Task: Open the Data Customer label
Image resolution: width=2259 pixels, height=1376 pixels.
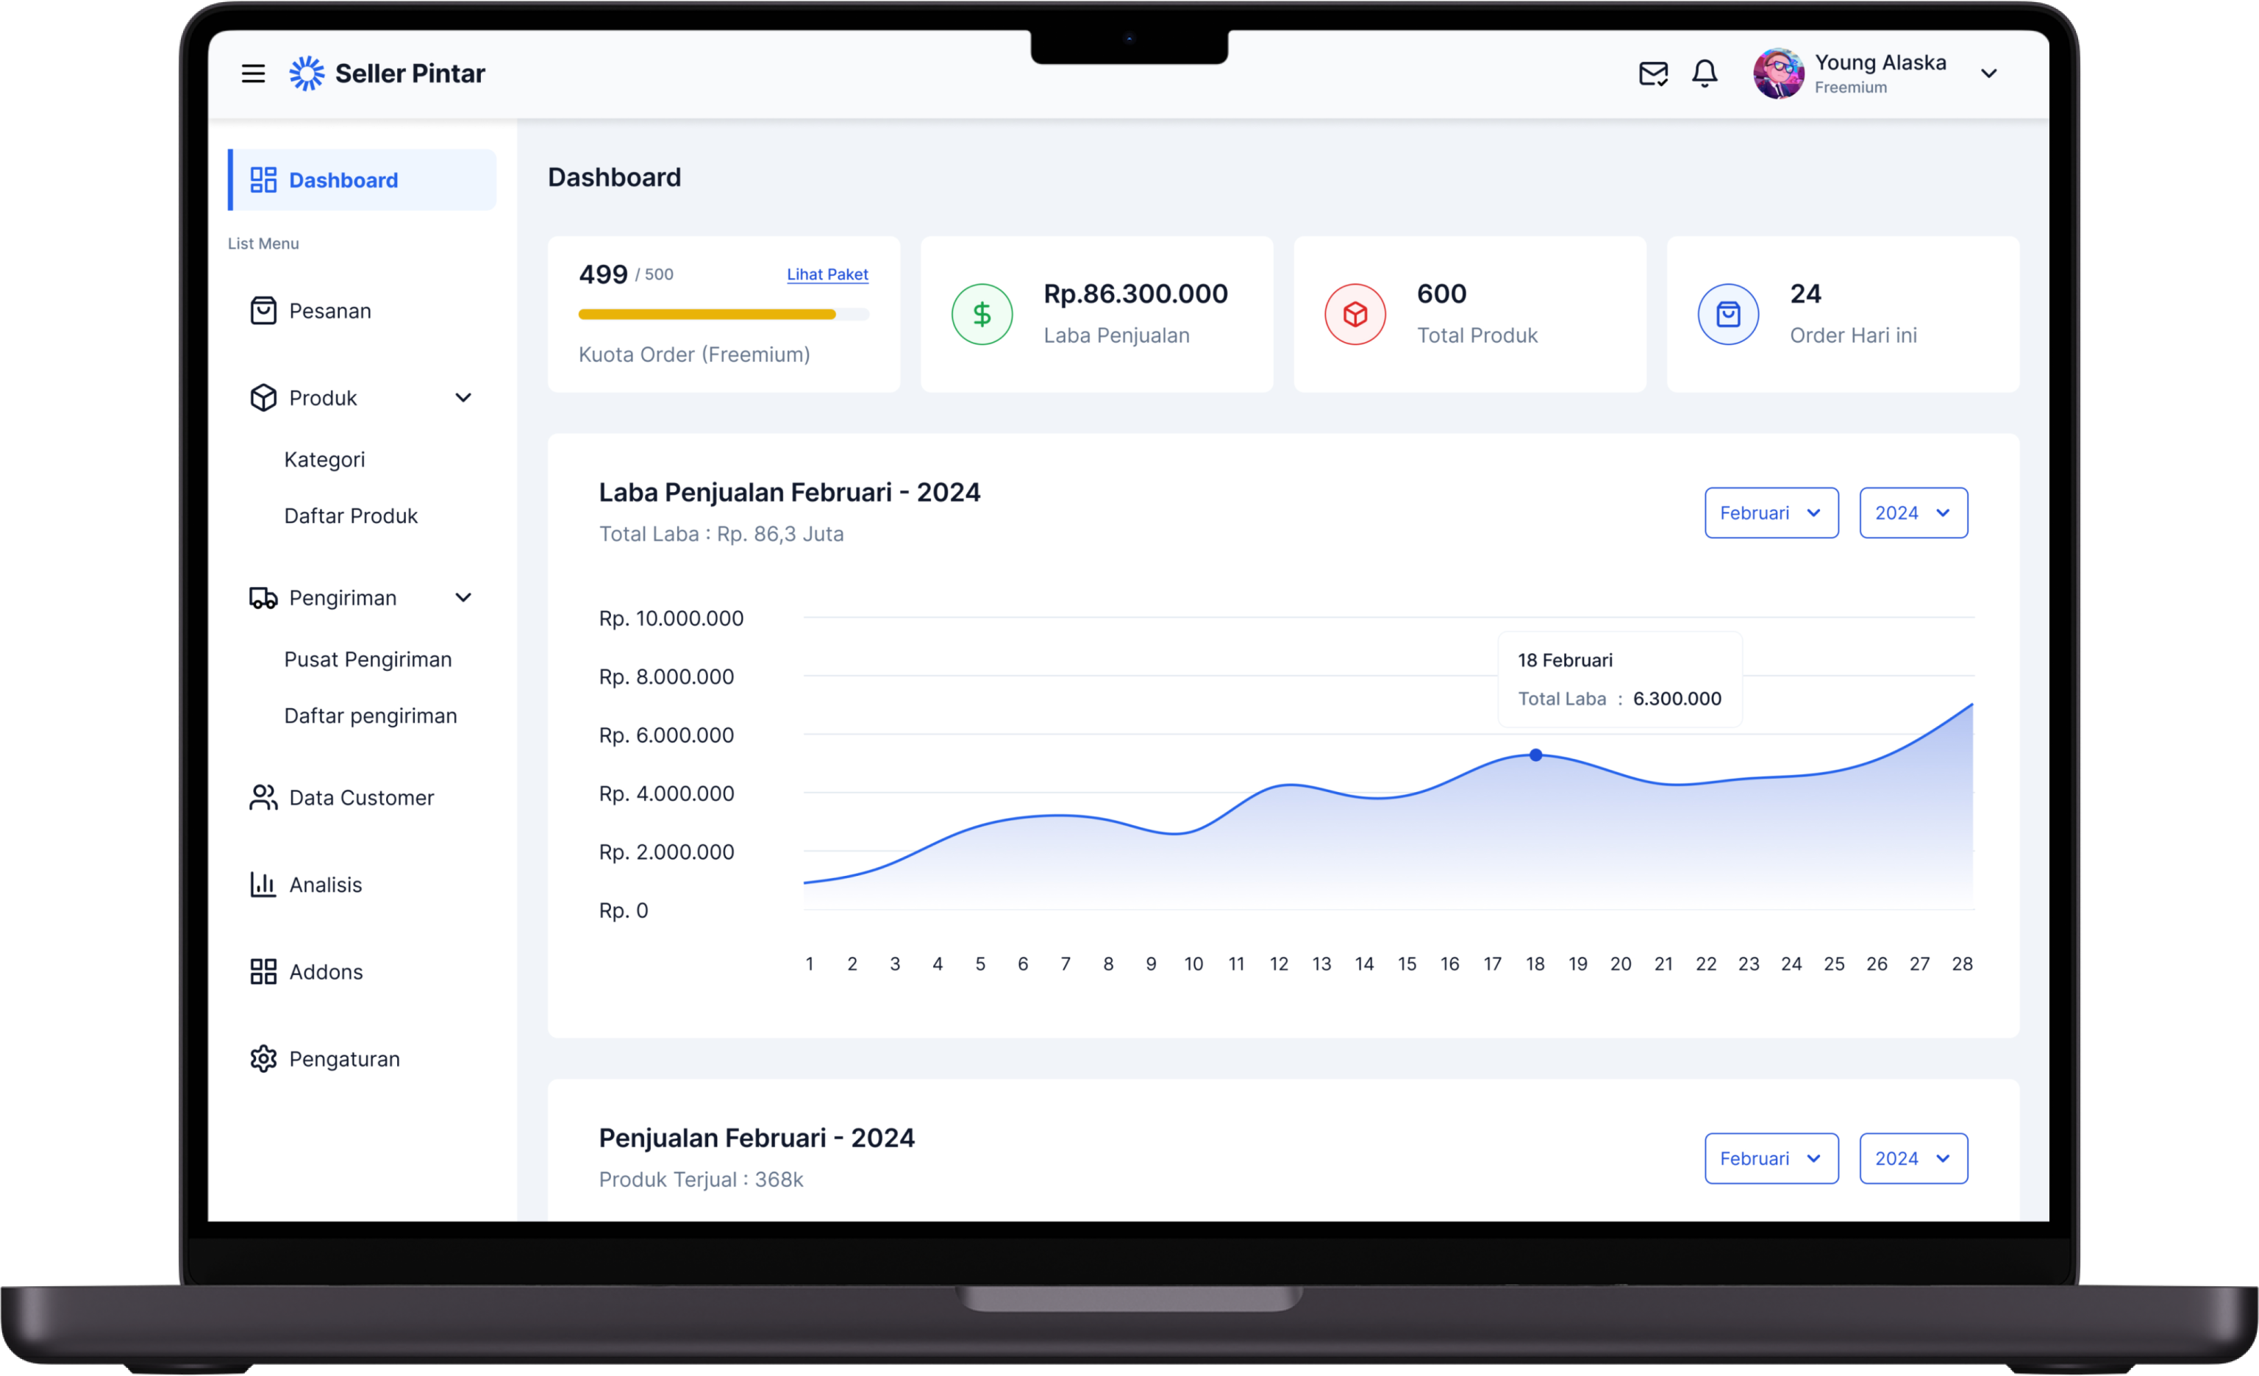Action: coord(361,797)
